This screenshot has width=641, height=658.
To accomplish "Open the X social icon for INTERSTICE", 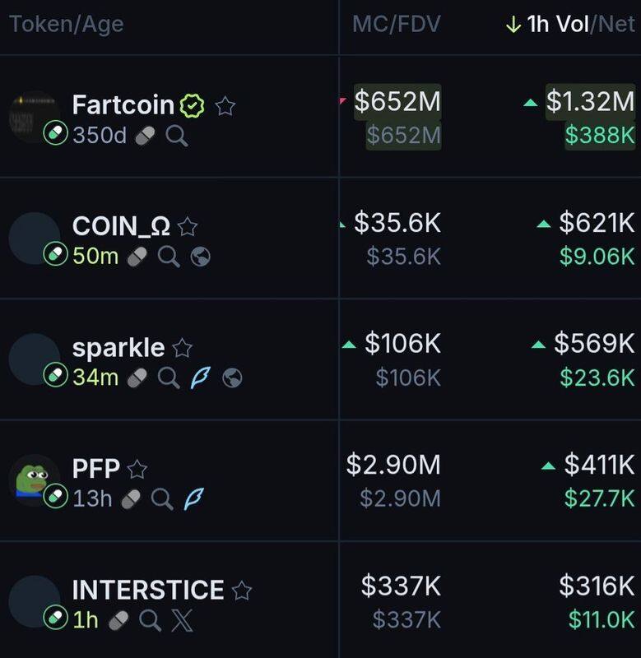I will click(x=182, y=619).
